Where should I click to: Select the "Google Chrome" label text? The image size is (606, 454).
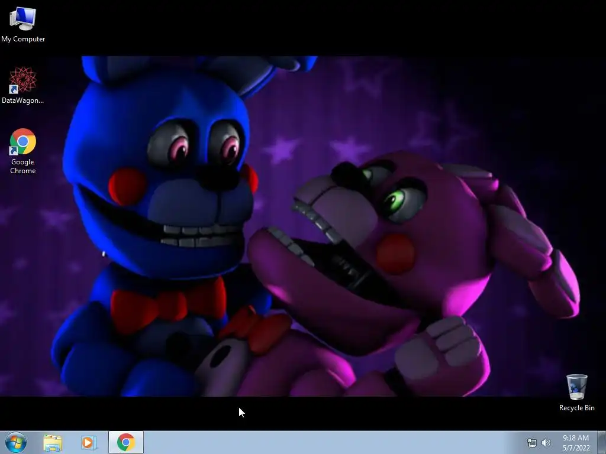click(23, 166)
